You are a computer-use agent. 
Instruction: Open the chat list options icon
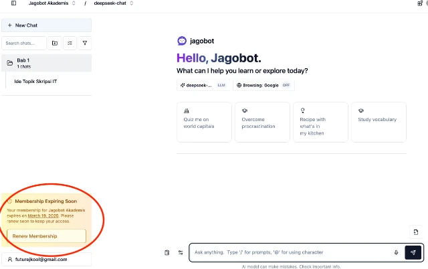[x=70, y=43]
